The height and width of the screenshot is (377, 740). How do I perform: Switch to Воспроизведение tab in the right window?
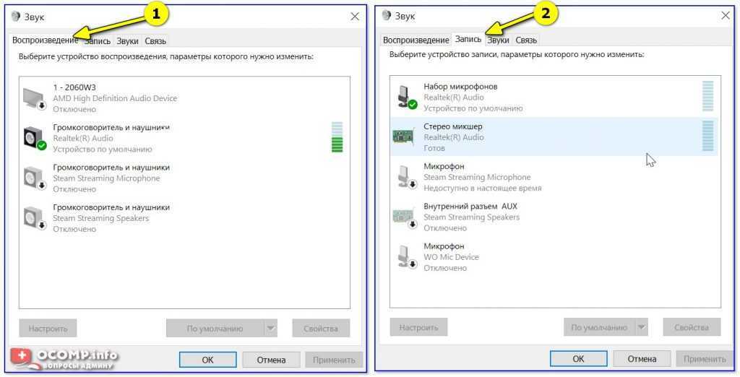click(x=416, y=40)
